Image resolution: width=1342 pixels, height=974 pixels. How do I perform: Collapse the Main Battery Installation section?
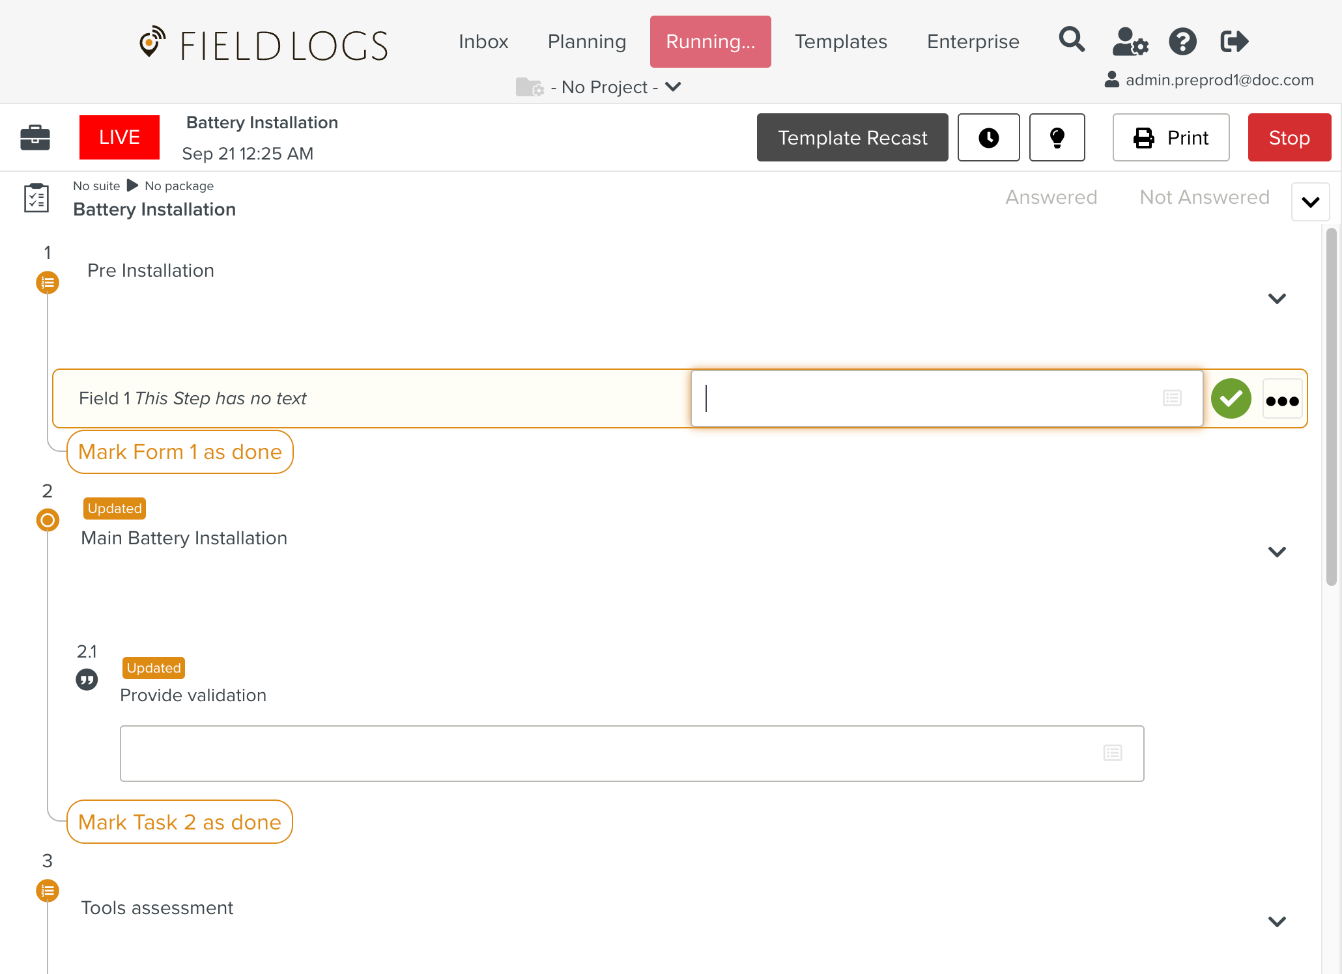coord(1277,552)
